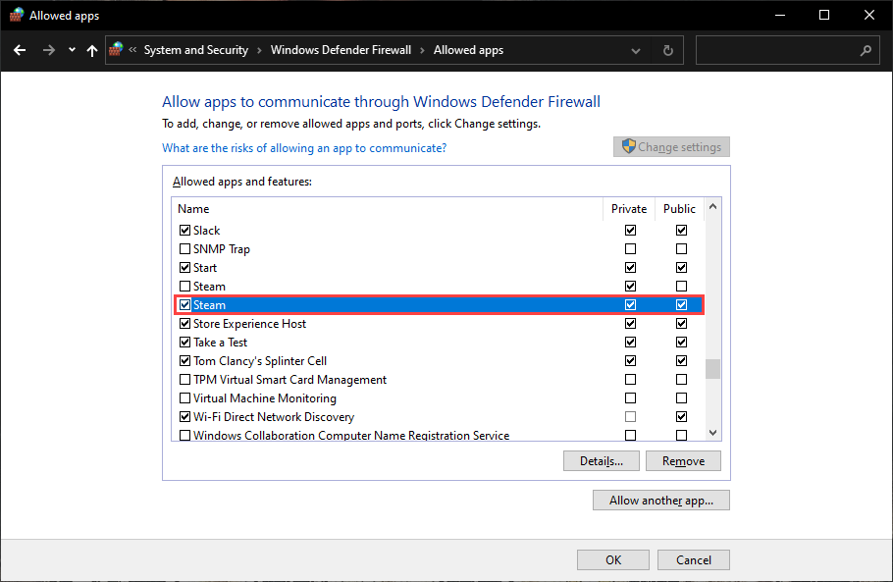Viewport: 893px width, 582px height.
Task: Click the Allow another app button
Action: pyautogui.click(x=660, y=501)
